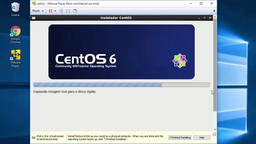Minimize the Instalador CentOS window
Viewport: 256px width, 144px height.
[199, 18]
